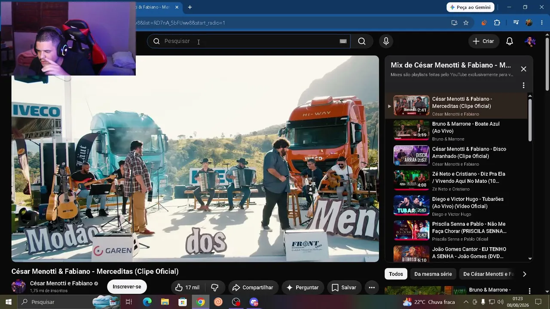Open Microsoft Store from the taskbar
Viewport: 550px width, 309px height.
pyautogui.click(x=183, y=302)
